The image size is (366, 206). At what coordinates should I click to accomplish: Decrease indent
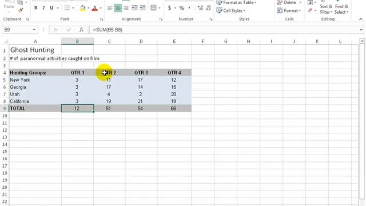[x=135, y=8]
